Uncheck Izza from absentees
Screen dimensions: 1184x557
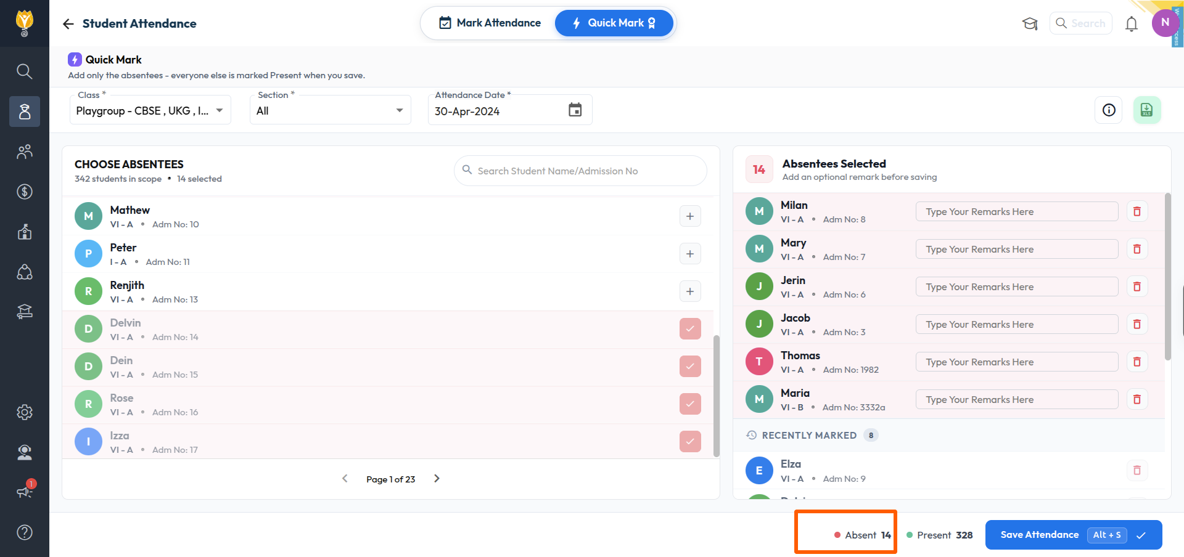pos(690,442)
